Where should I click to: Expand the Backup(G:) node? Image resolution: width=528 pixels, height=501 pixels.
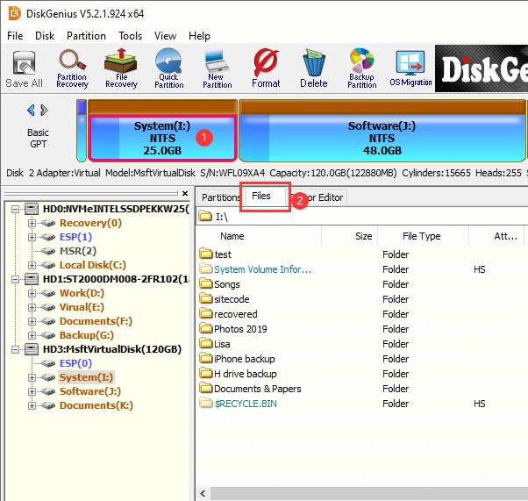tap(32, 335)
